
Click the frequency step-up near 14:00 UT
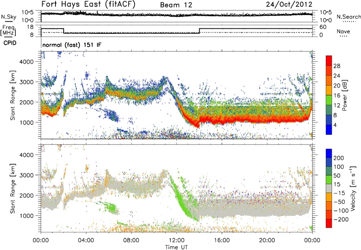(x=199, y=31)
